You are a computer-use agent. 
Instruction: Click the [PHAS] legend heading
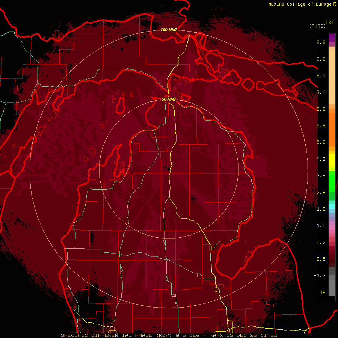(317, 26)
